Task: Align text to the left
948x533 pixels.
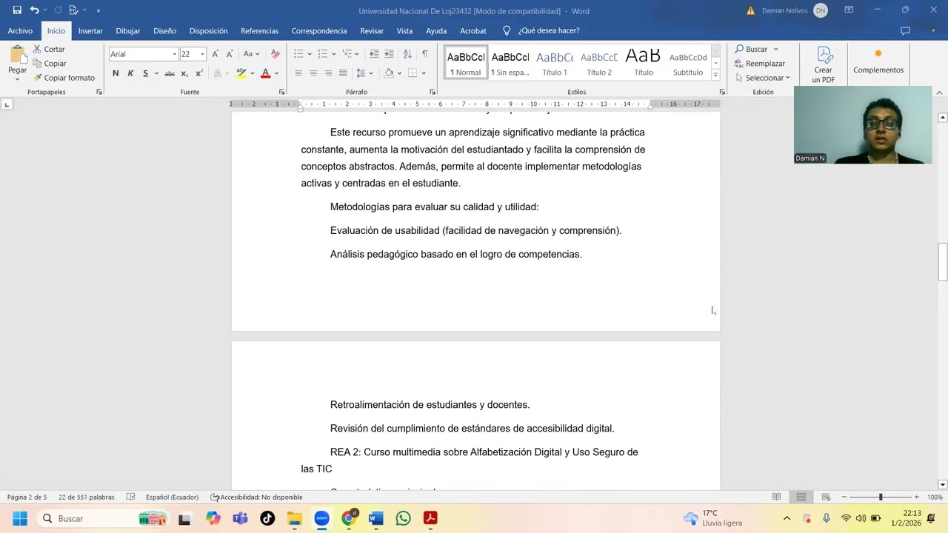Action: pos(298,73)
